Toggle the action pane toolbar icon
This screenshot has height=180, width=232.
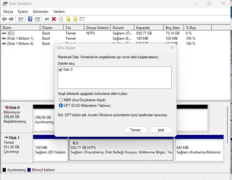[x=37, y=19]
